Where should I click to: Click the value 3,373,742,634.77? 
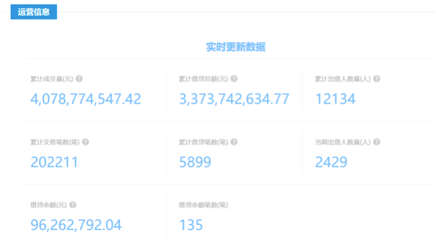coord(234,99)
